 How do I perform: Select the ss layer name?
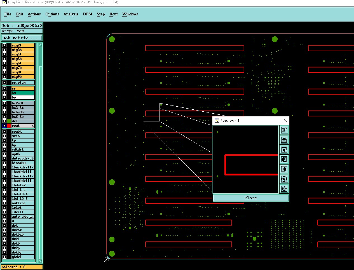[23, 88]
